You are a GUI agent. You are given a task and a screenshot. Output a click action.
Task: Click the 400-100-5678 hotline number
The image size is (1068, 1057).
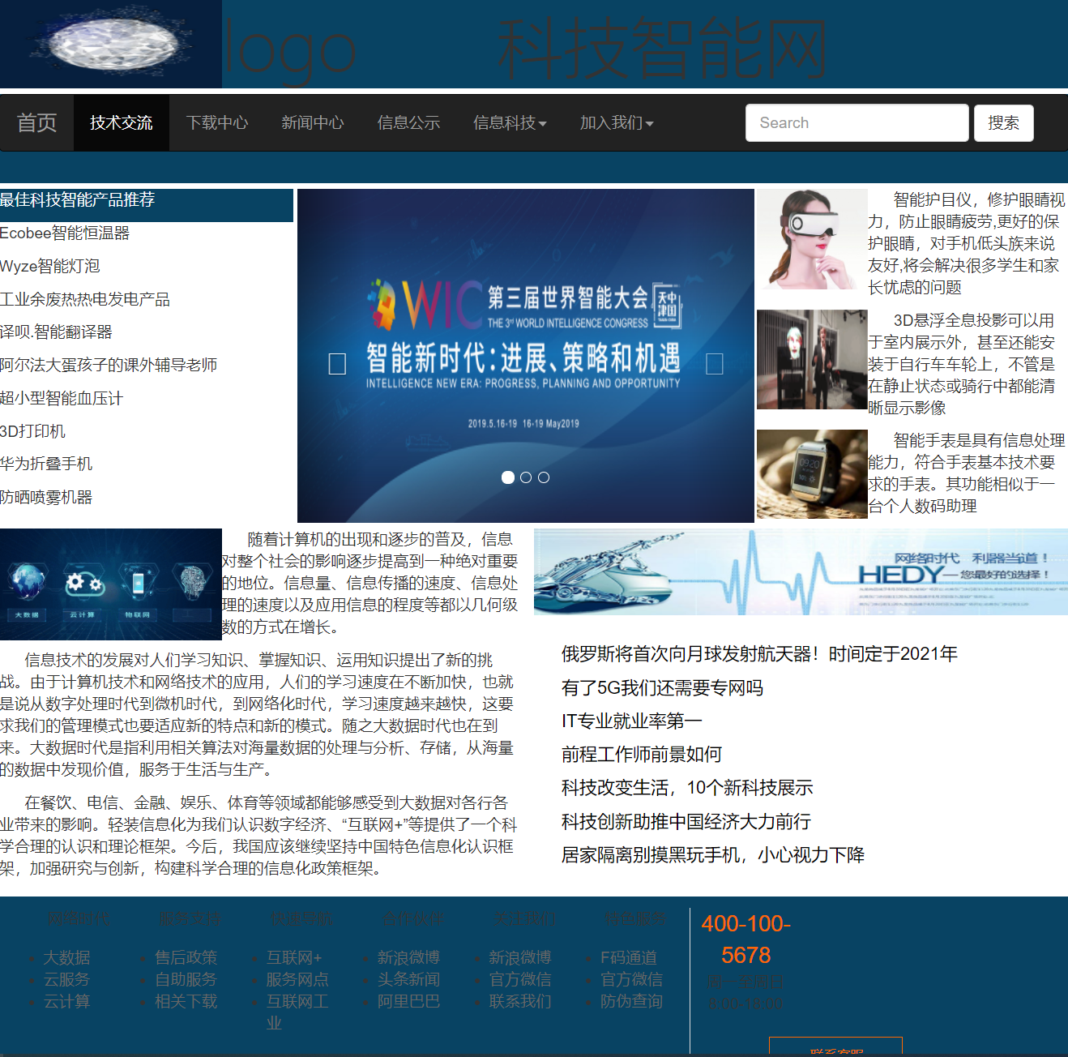746,939
